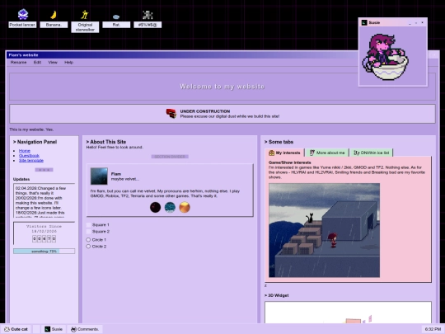The width and height of the screenshot is (445, 334).
Task: Click the Updates log text box
Action: click(x=44, y=200)
